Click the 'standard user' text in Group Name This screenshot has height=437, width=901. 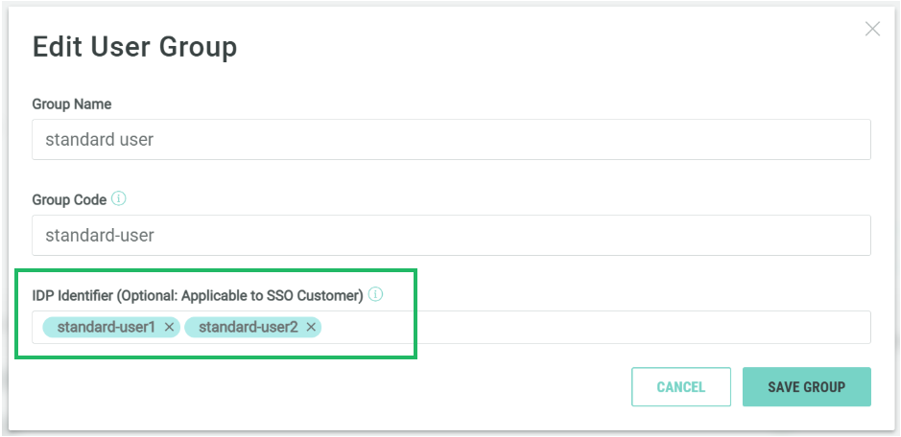[x=100, y=139]
